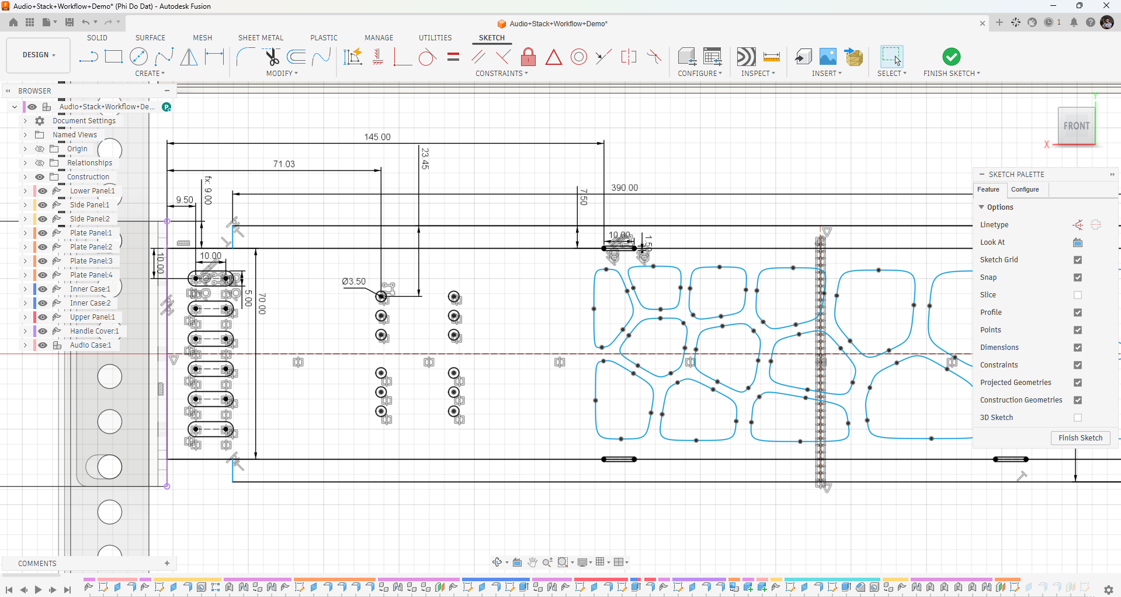Apply the Equal constraint
This screenshot has height=597, width=1121.
(x=453, y=57)
